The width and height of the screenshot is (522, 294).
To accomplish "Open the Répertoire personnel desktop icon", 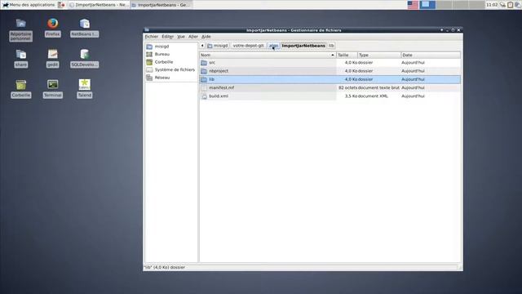I will tap(20, 24).
